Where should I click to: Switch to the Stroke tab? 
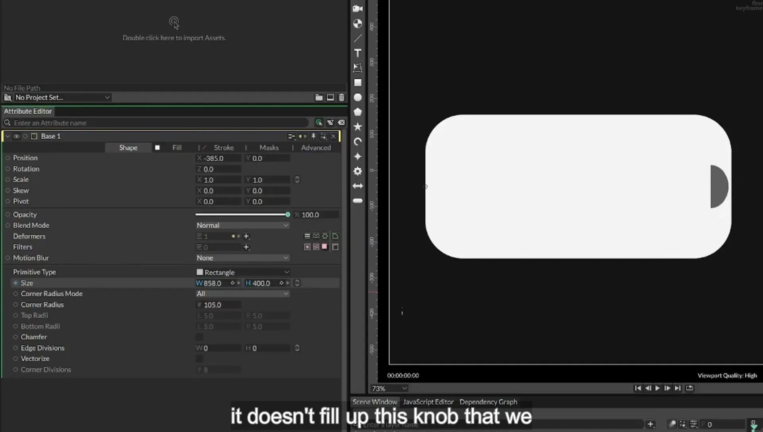pos(223,148)
